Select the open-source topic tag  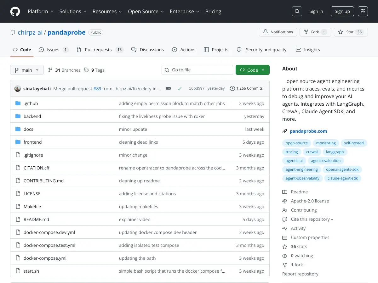coord(297,143)
